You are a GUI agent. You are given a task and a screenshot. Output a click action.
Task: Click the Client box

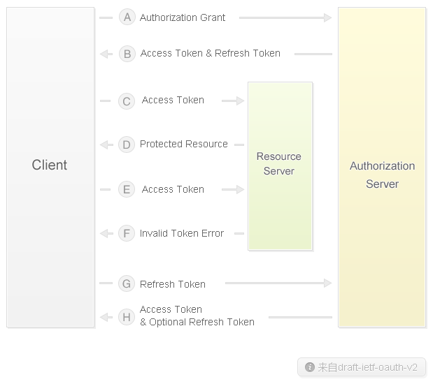click(x=50, y=168)
